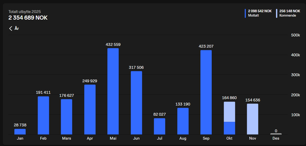Select the grey Des bar stub
306x146 pixels.
276,134
